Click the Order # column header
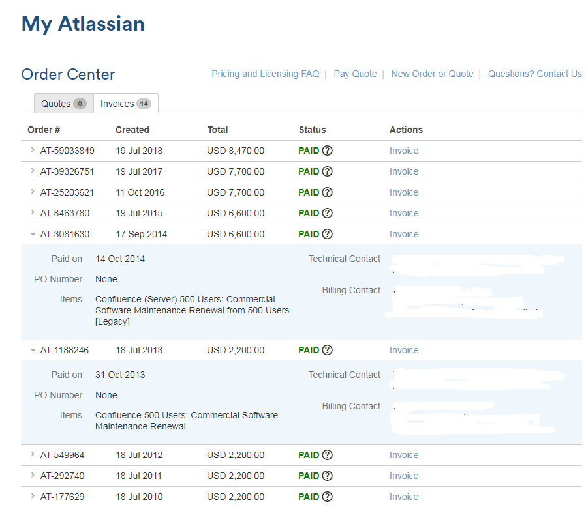This screenshot has height=507, width=586. pyautogui.click(x=43, y=130)
